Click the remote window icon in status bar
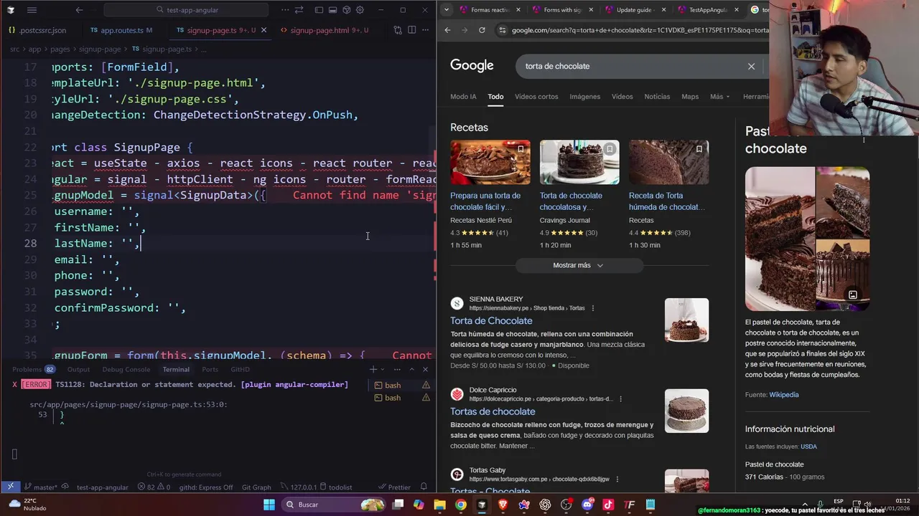 [x=10, y=487]
